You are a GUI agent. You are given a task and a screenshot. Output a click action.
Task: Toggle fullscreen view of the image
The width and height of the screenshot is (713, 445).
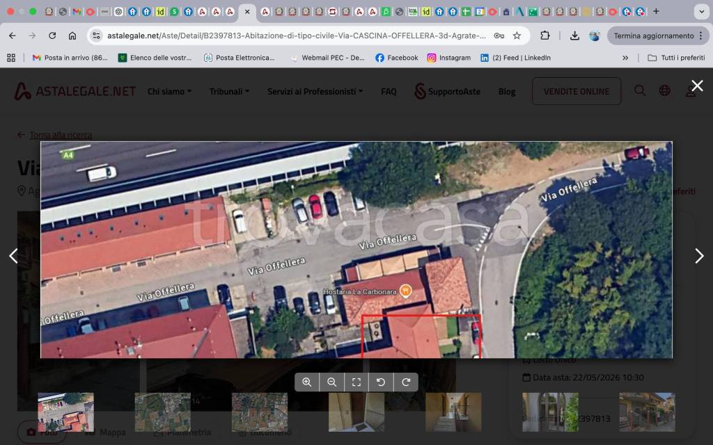356,382
